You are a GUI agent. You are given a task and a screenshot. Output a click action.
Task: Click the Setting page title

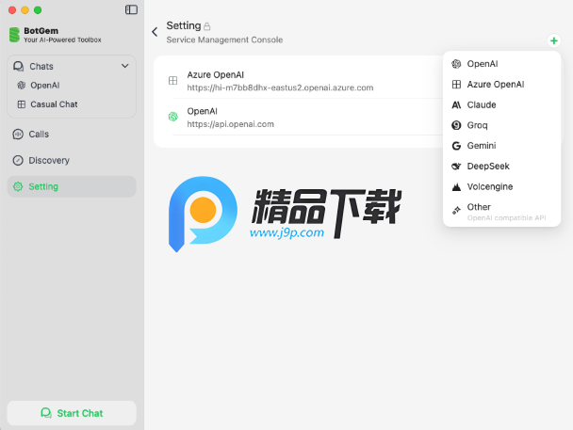(184, 25)
